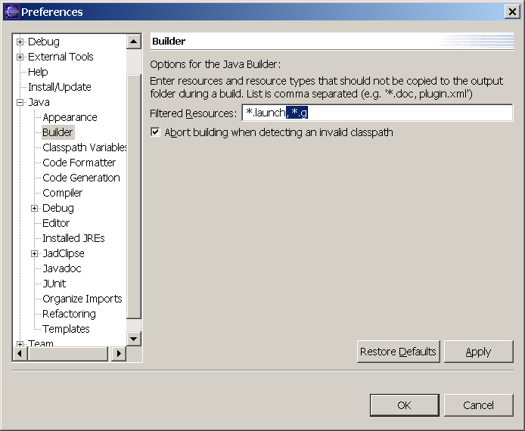Open the Refactoring preference page
This screenshot has height=431, width=525.
click(69, 314)
